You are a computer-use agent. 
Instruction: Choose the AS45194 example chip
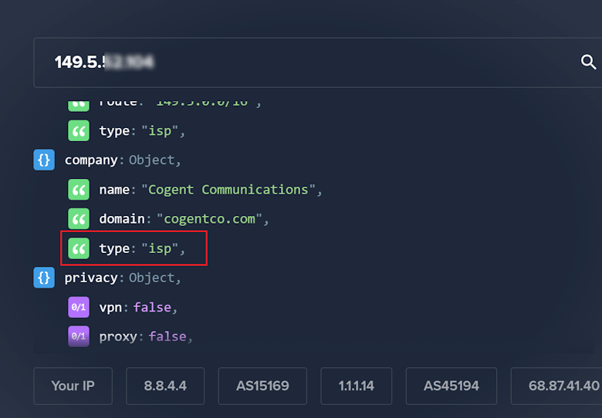[451, 386]
